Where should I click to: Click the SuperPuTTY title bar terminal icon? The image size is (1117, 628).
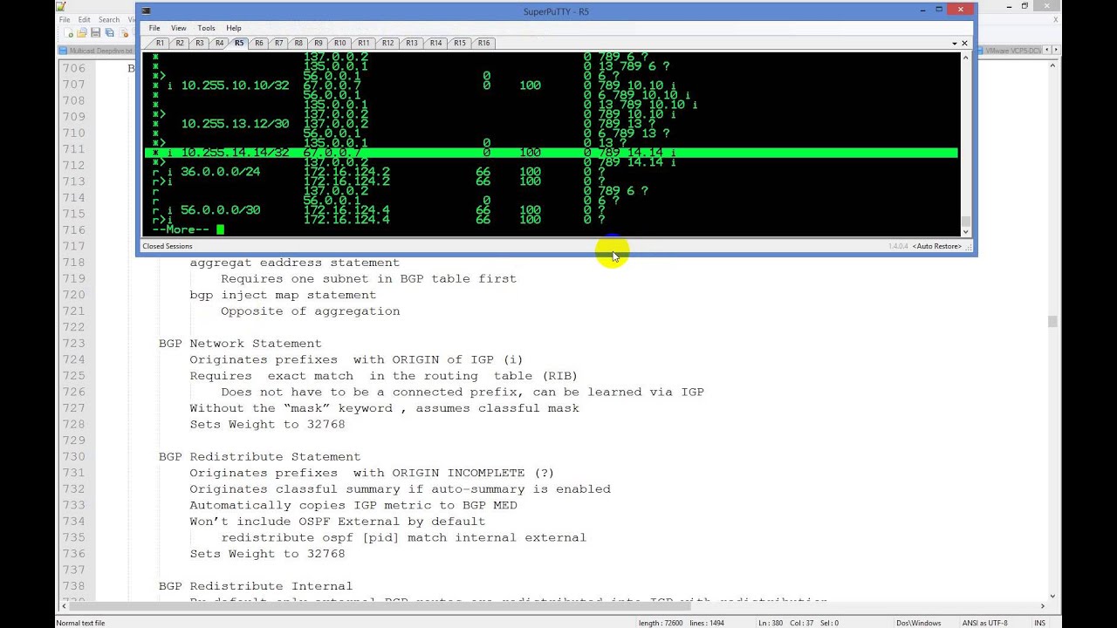(x=146, y=11)
